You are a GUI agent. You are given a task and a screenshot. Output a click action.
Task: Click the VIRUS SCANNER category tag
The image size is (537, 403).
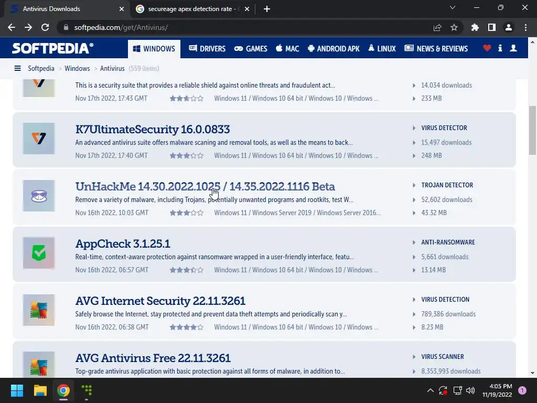(443, 357)
